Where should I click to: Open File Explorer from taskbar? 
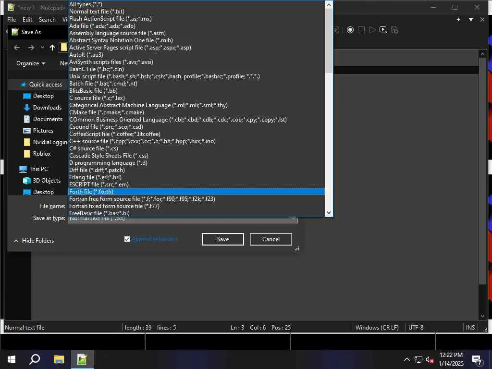pos(59,359)
